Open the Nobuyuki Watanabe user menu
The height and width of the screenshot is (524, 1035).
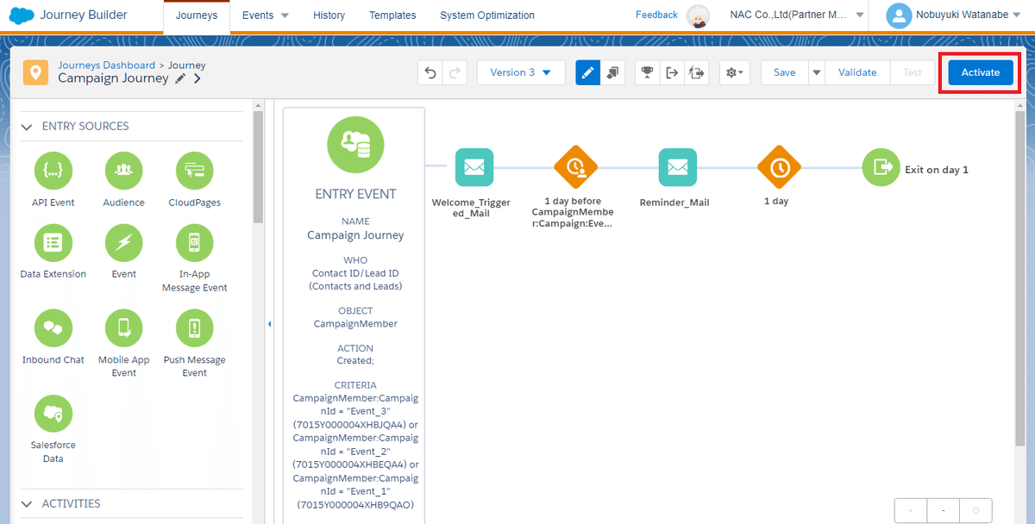[x=956, y=15]
